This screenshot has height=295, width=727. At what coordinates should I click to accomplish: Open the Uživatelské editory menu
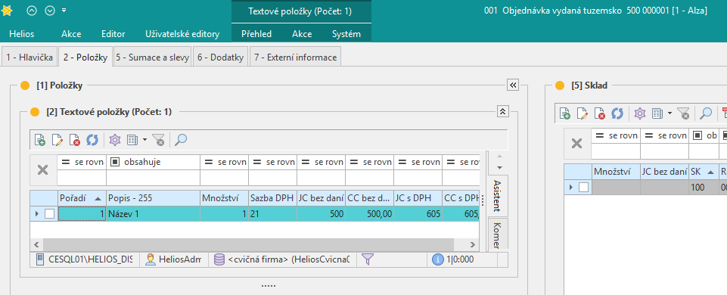pyautogui.click(x=182, y=34)
